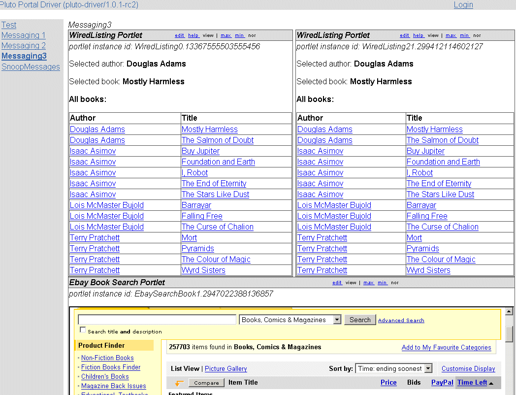Select I, Robot in left portlet
This screenshot has width=516, height=395.
(x=194, y=173)
